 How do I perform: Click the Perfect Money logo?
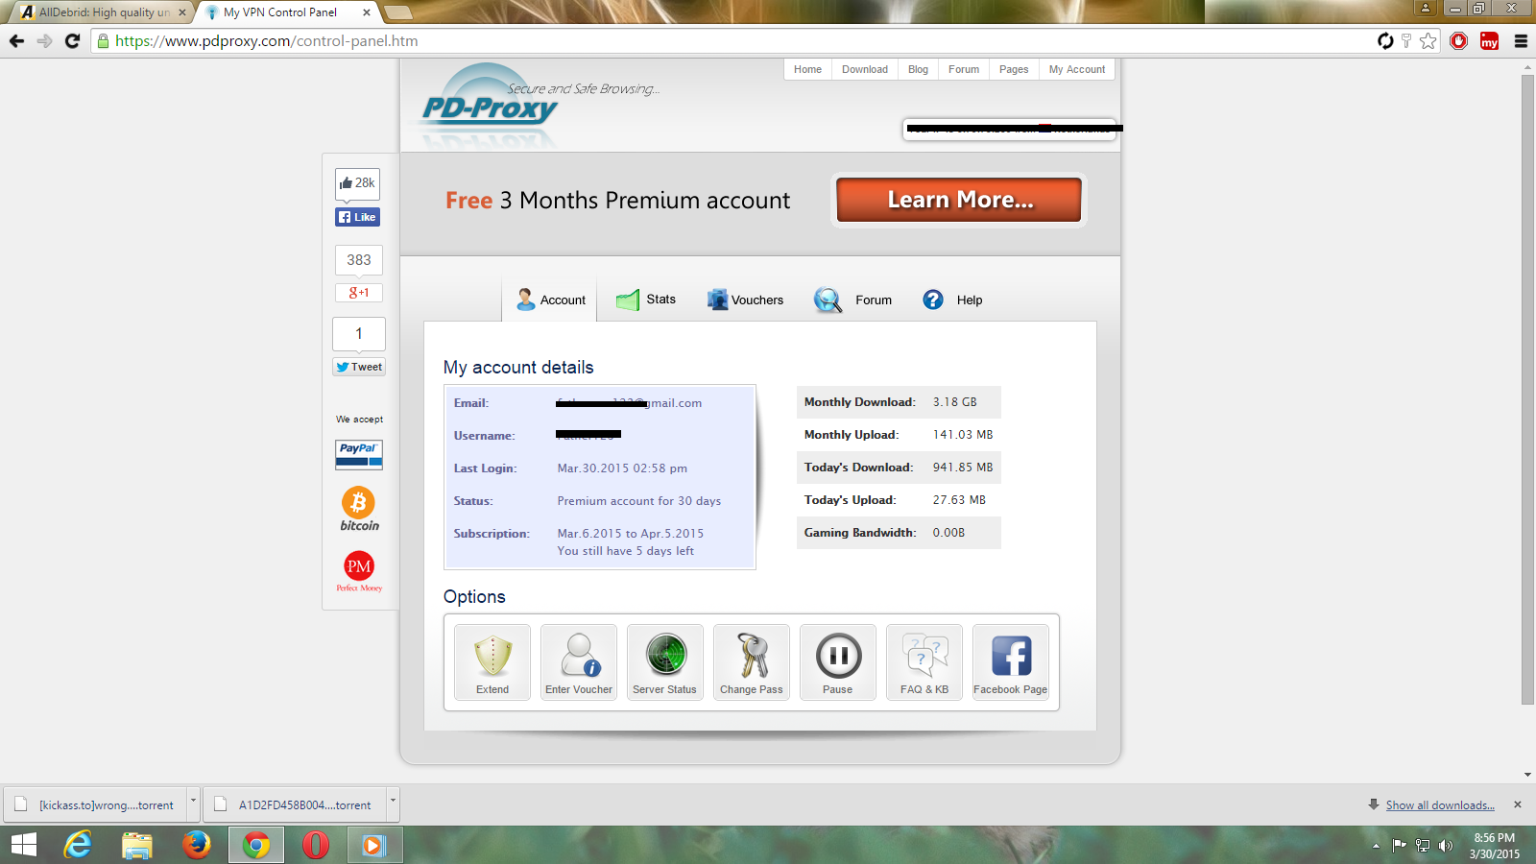pos(359,570)
